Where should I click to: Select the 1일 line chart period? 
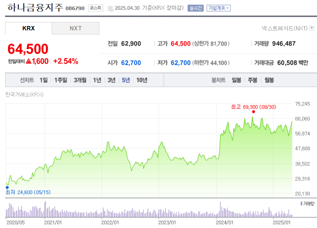(x=44, y=80)
